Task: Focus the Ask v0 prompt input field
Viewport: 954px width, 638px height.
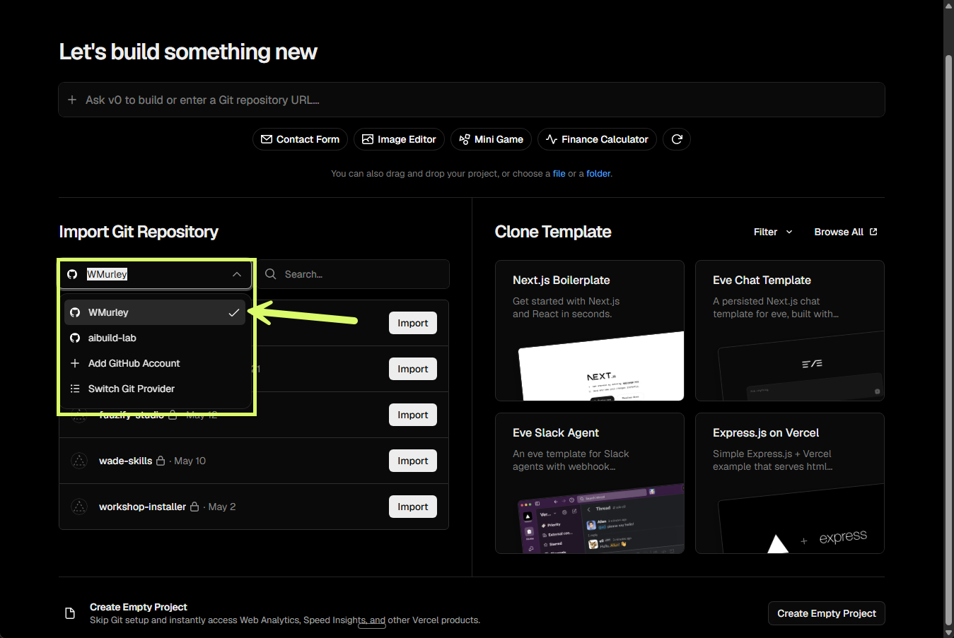Action: [472, 100]
